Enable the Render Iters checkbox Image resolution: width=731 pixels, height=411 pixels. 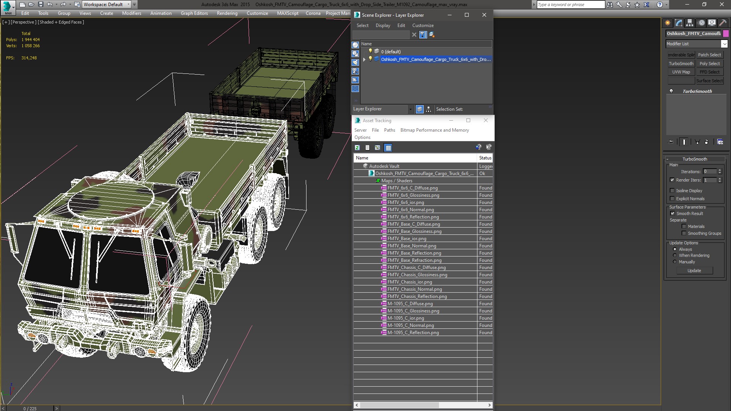(x=672, y=180)
